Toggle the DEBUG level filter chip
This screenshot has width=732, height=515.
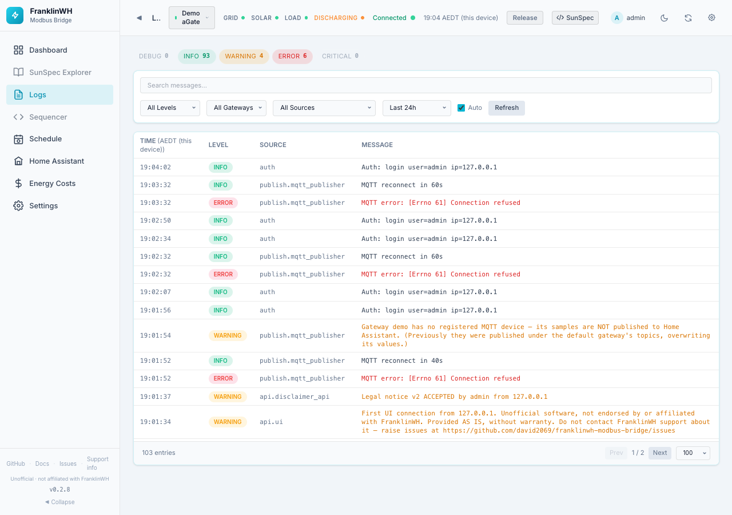(x=154, y=56)
